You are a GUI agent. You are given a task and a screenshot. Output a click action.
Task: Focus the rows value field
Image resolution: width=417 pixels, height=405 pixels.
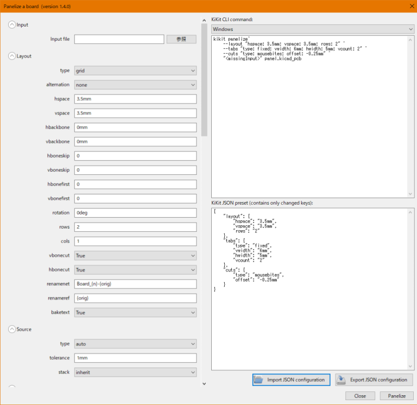[x=135, y=227]
